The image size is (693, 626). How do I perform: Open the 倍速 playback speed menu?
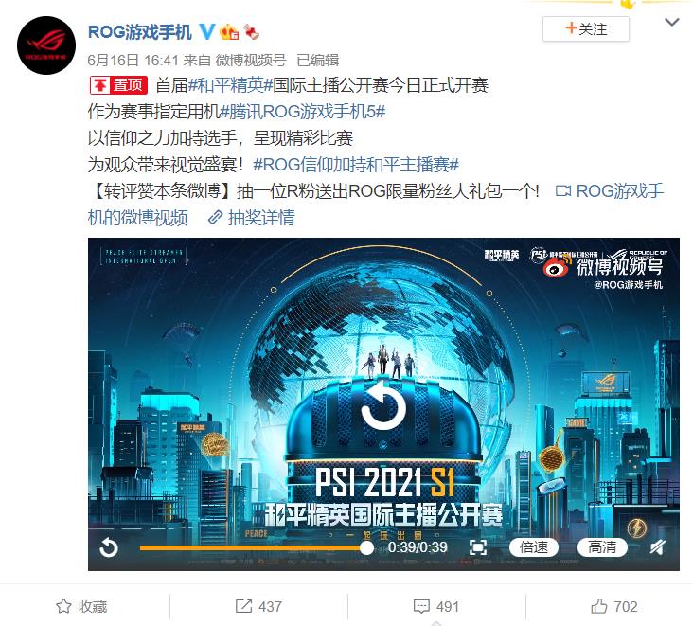[534, 547]
